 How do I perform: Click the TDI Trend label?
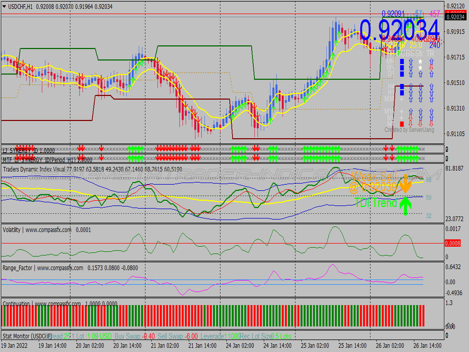tap(376, 203)
